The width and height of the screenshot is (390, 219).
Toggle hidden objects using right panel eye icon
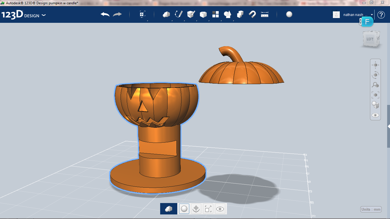tap(375, 115)
